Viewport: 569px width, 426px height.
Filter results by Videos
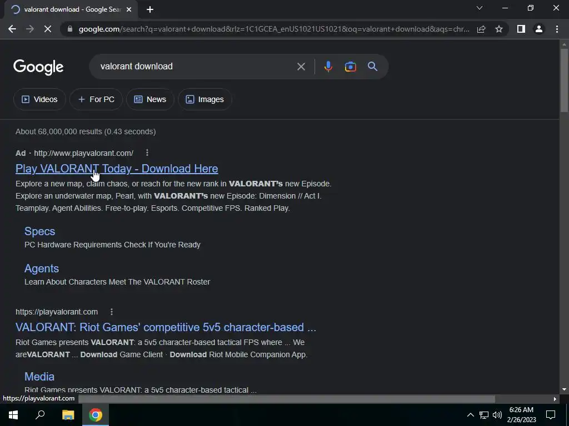click(39, 99)
